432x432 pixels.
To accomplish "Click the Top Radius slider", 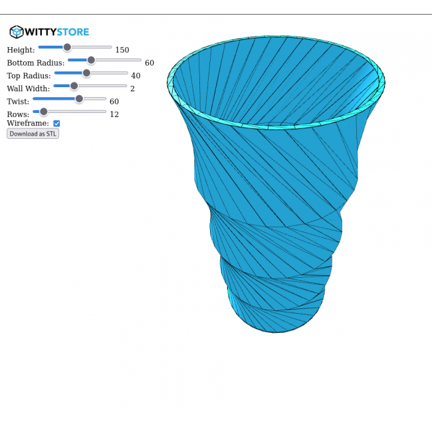I will pyautogui.click(x=91, y=73).
